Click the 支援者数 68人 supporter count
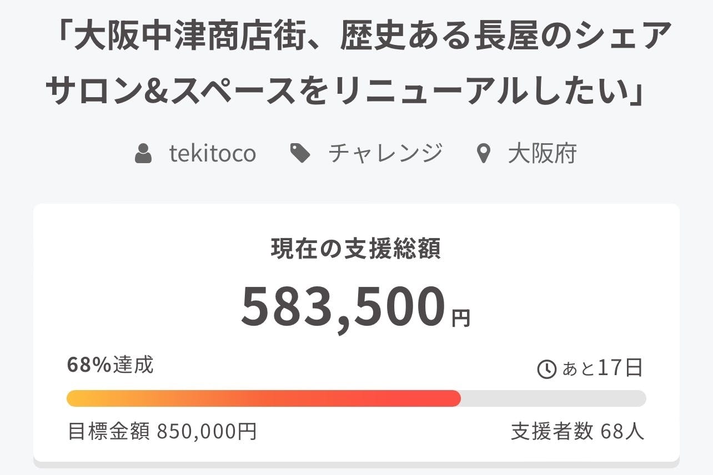 point(578,431)
